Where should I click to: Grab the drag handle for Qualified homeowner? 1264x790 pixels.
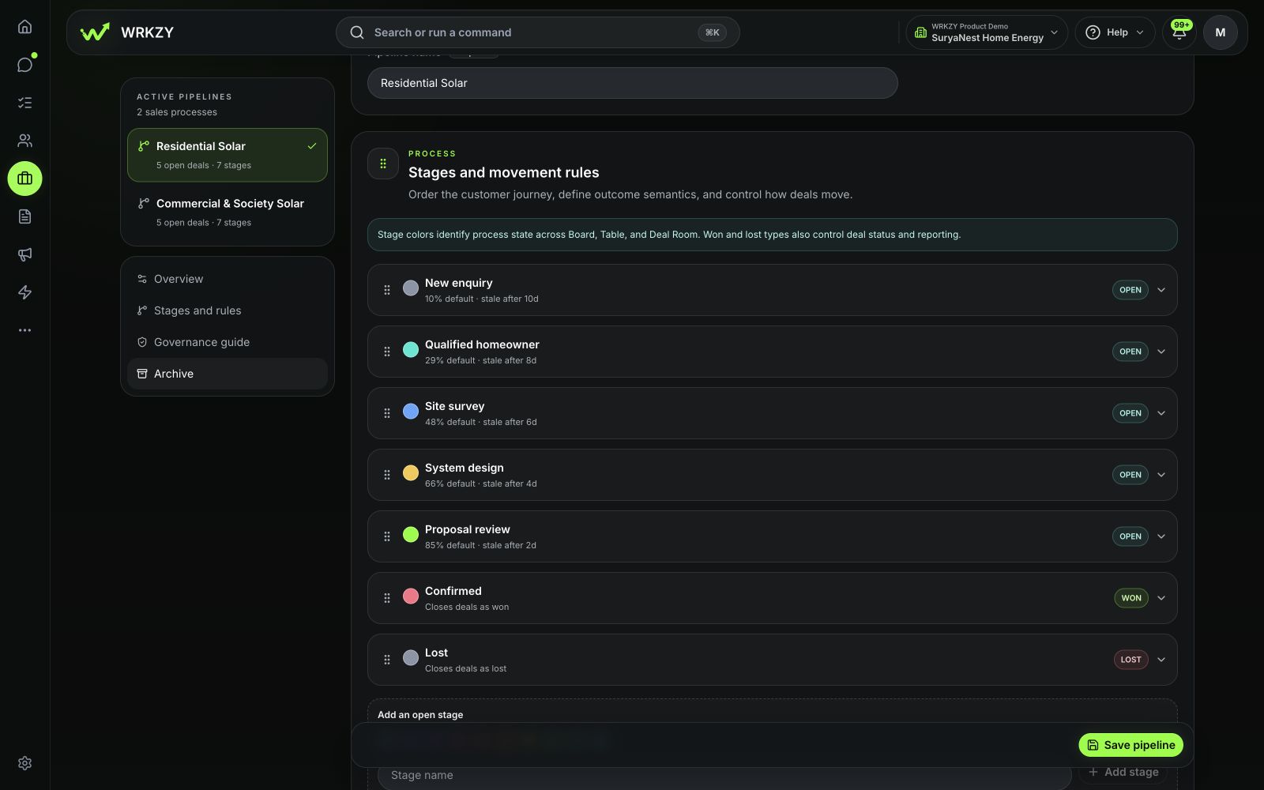tap(387, 352)
